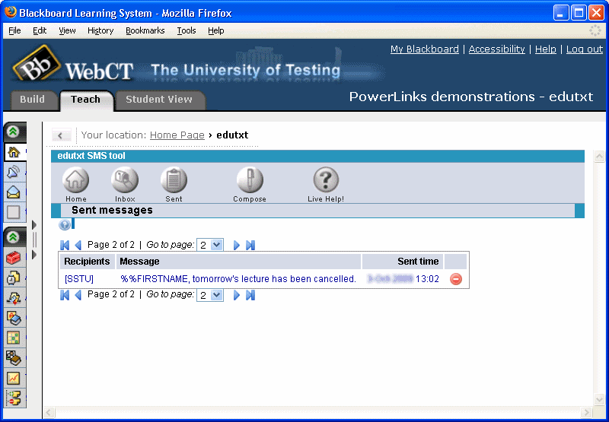Open the lecture cancelled message link
This screenshot has height=422, width=609.
238,279
